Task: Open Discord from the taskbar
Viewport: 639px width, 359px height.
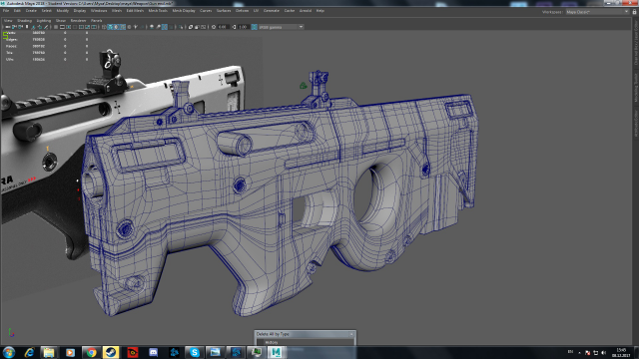Action: coord(153,352)
